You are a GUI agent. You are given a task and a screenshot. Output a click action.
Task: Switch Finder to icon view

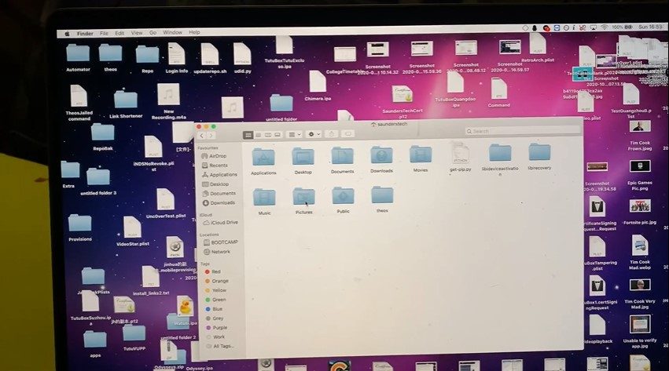click(248, 135)
